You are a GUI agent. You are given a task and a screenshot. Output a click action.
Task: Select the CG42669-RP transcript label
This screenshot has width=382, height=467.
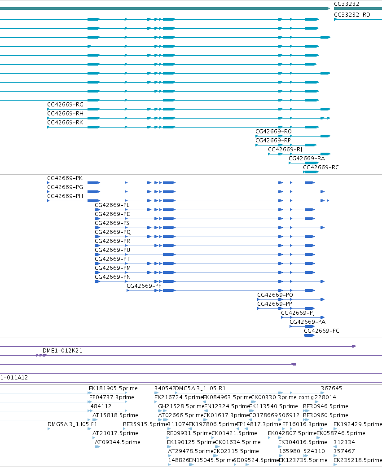pos(273,140)
